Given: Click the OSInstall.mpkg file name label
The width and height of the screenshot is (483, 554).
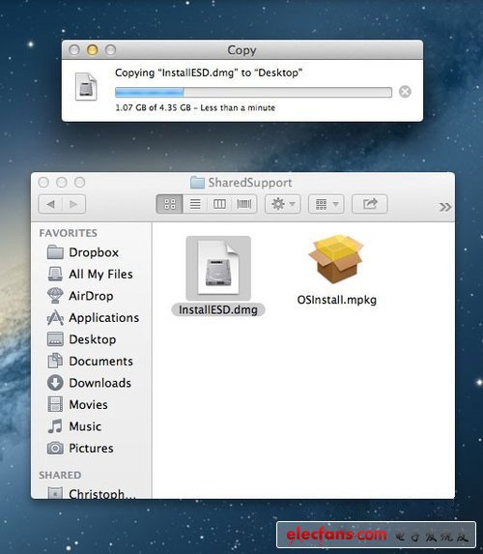Looking at the screenshot, I should [x=337, y=300].
